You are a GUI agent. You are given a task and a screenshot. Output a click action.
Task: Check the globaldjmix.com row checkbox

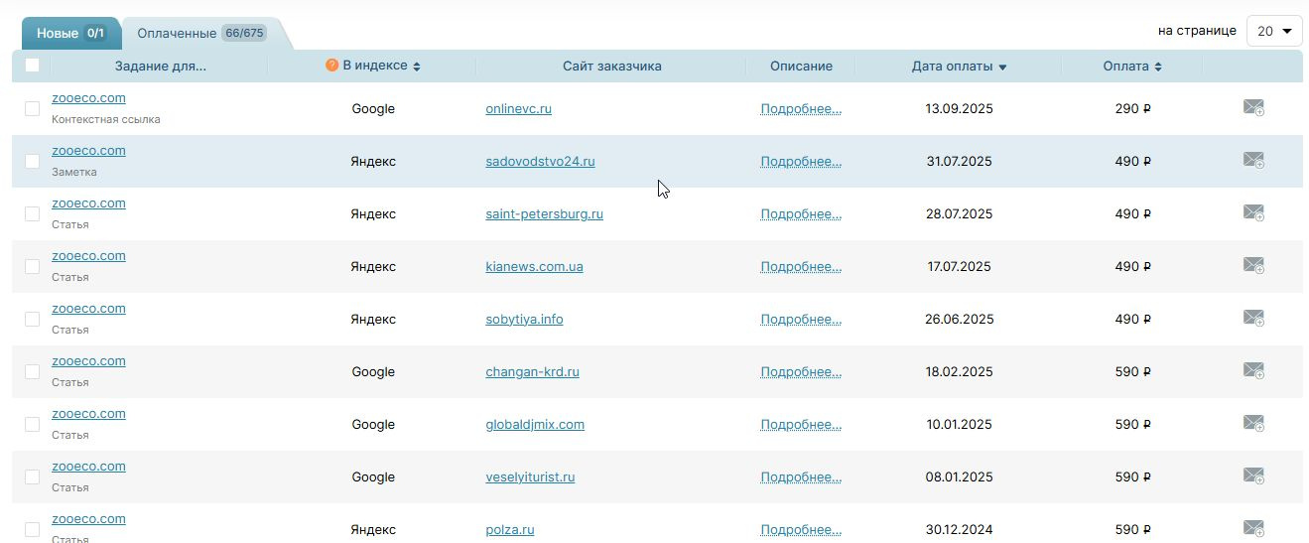click(x=32, y=424)
